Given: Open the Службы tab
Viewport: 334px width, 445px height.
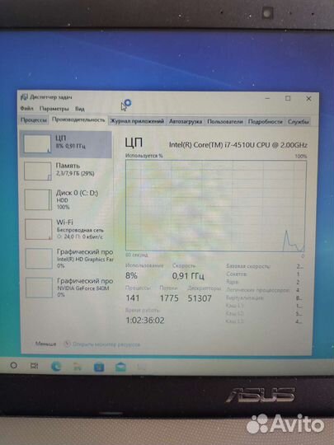Looking at the screenshot, I should (298, 122).
